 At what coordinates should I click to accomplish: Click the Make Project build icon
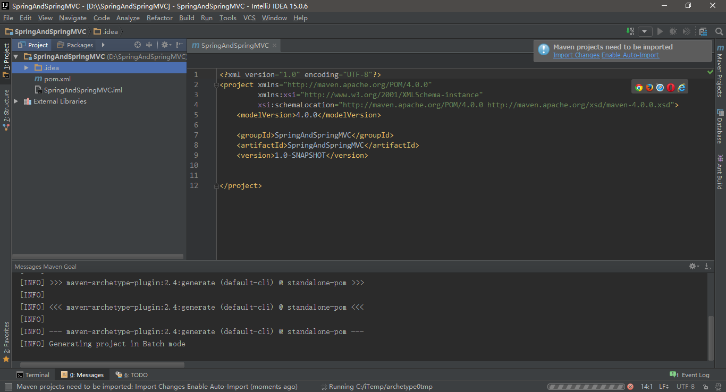coord(630,32)
